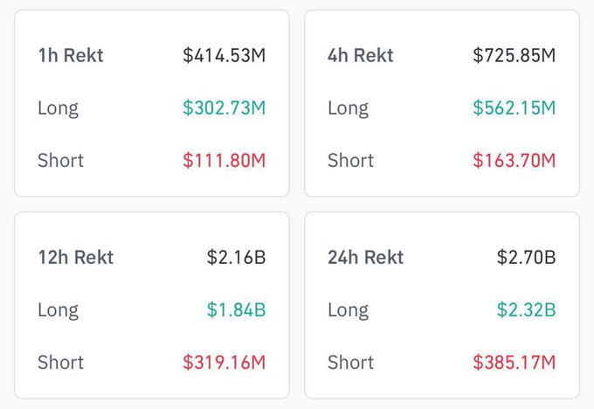The width and height of the screenshot is (594, 409).
Task: Click the 12h Long $1.84B value
Action: [236, 310]
